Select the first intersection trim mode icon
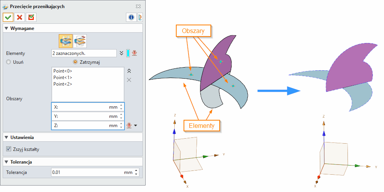The height and width of the screenshot is (192, 384). pyautogui.click(x=65, y=40)
